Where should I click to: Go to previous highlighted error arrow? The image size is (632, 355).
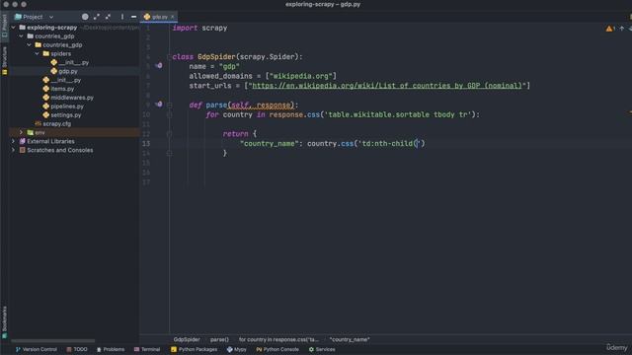(622, 29)
